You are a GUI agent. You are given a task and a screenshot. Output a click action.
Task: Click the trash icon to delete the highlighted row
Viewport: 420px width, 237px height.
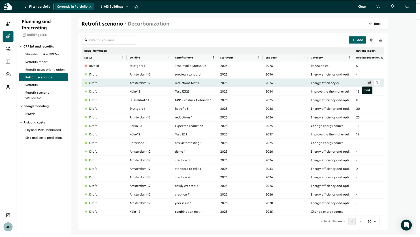(377, 83)
